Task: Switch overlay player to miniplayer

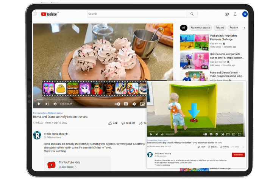Action: (x=222, y=134)
